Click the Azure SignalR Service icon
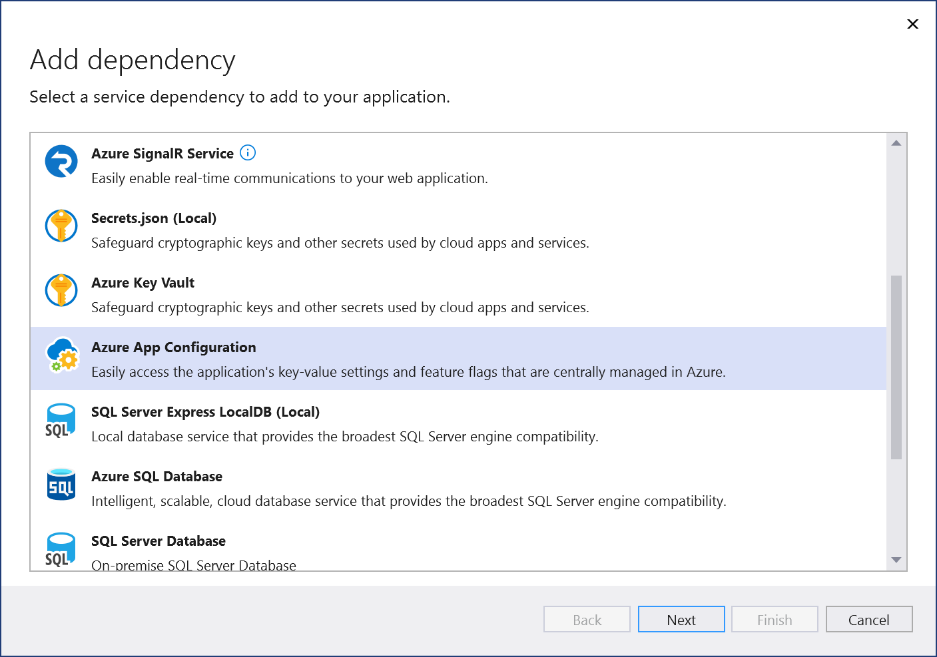 [x=61, y=161]
